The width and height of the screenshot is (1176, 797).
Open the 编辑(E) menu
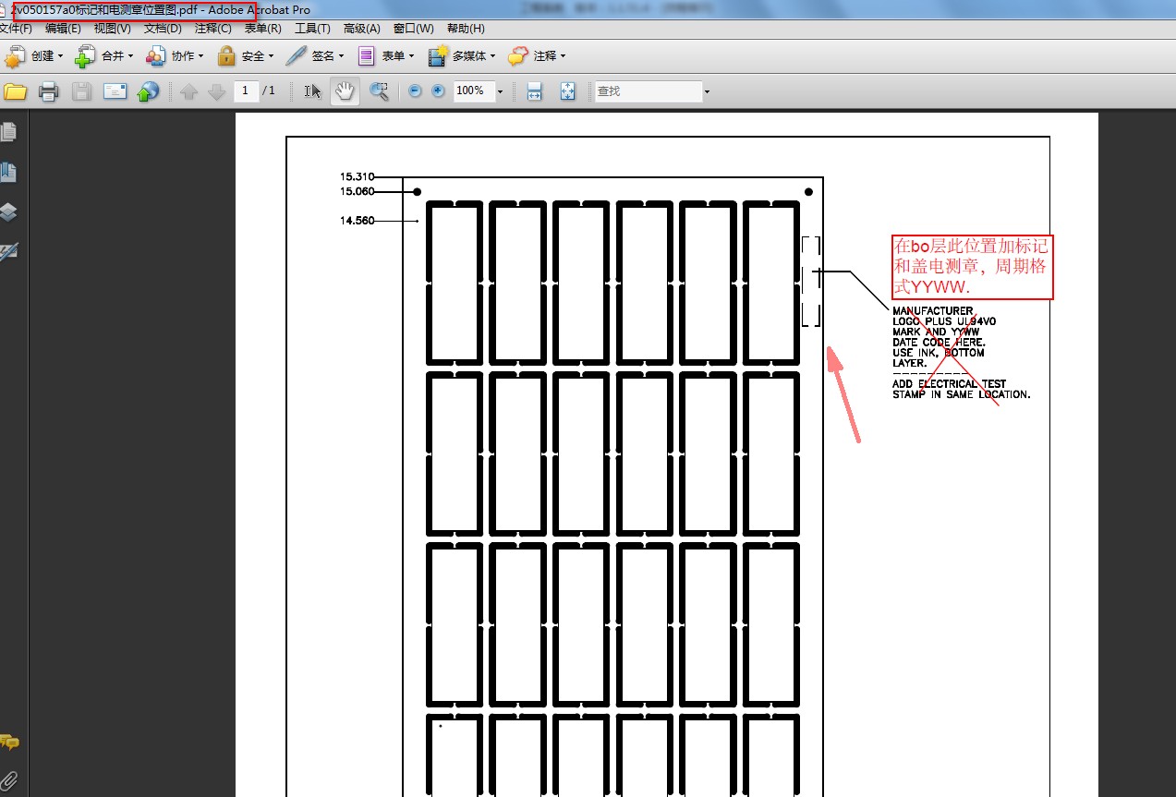coord(63,29)
